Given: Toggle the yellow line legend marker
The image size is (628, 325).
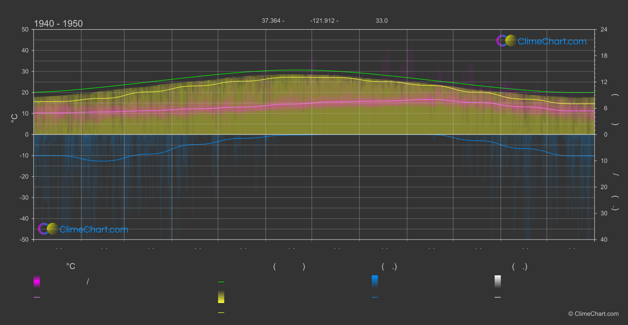Looking at the screenshot, I should [x=221, y=313].
